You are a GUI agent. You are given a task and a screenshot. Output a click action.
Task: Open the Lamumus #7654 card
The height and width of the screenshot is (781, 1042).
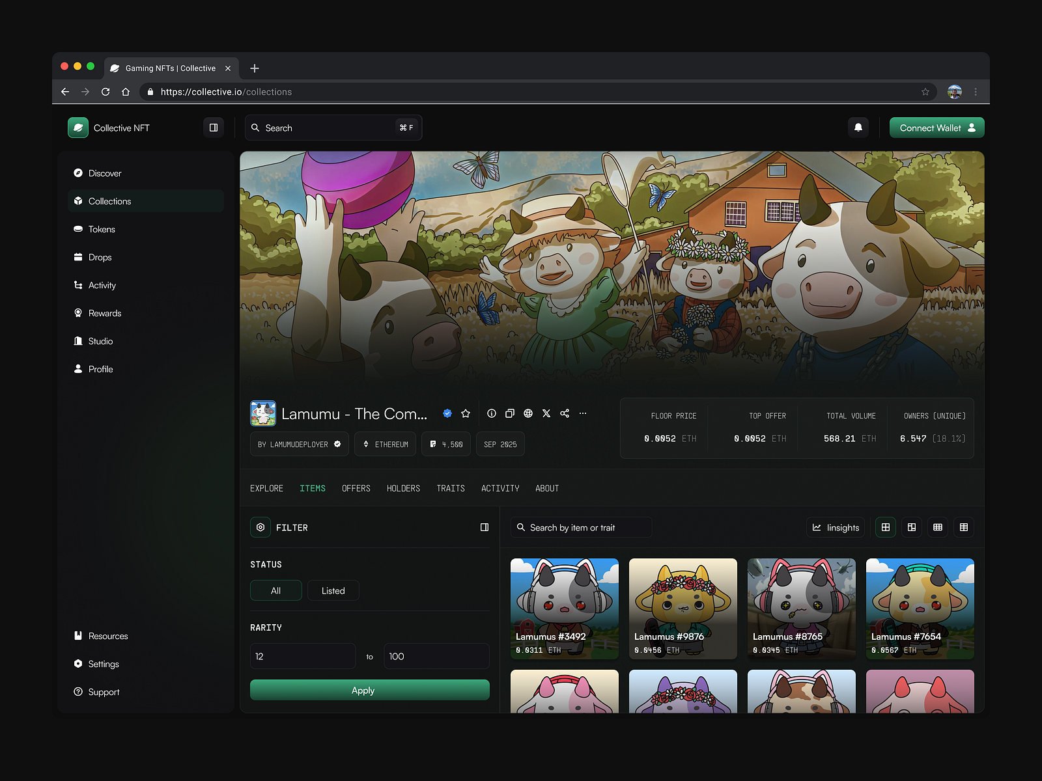tap(920, 609)
